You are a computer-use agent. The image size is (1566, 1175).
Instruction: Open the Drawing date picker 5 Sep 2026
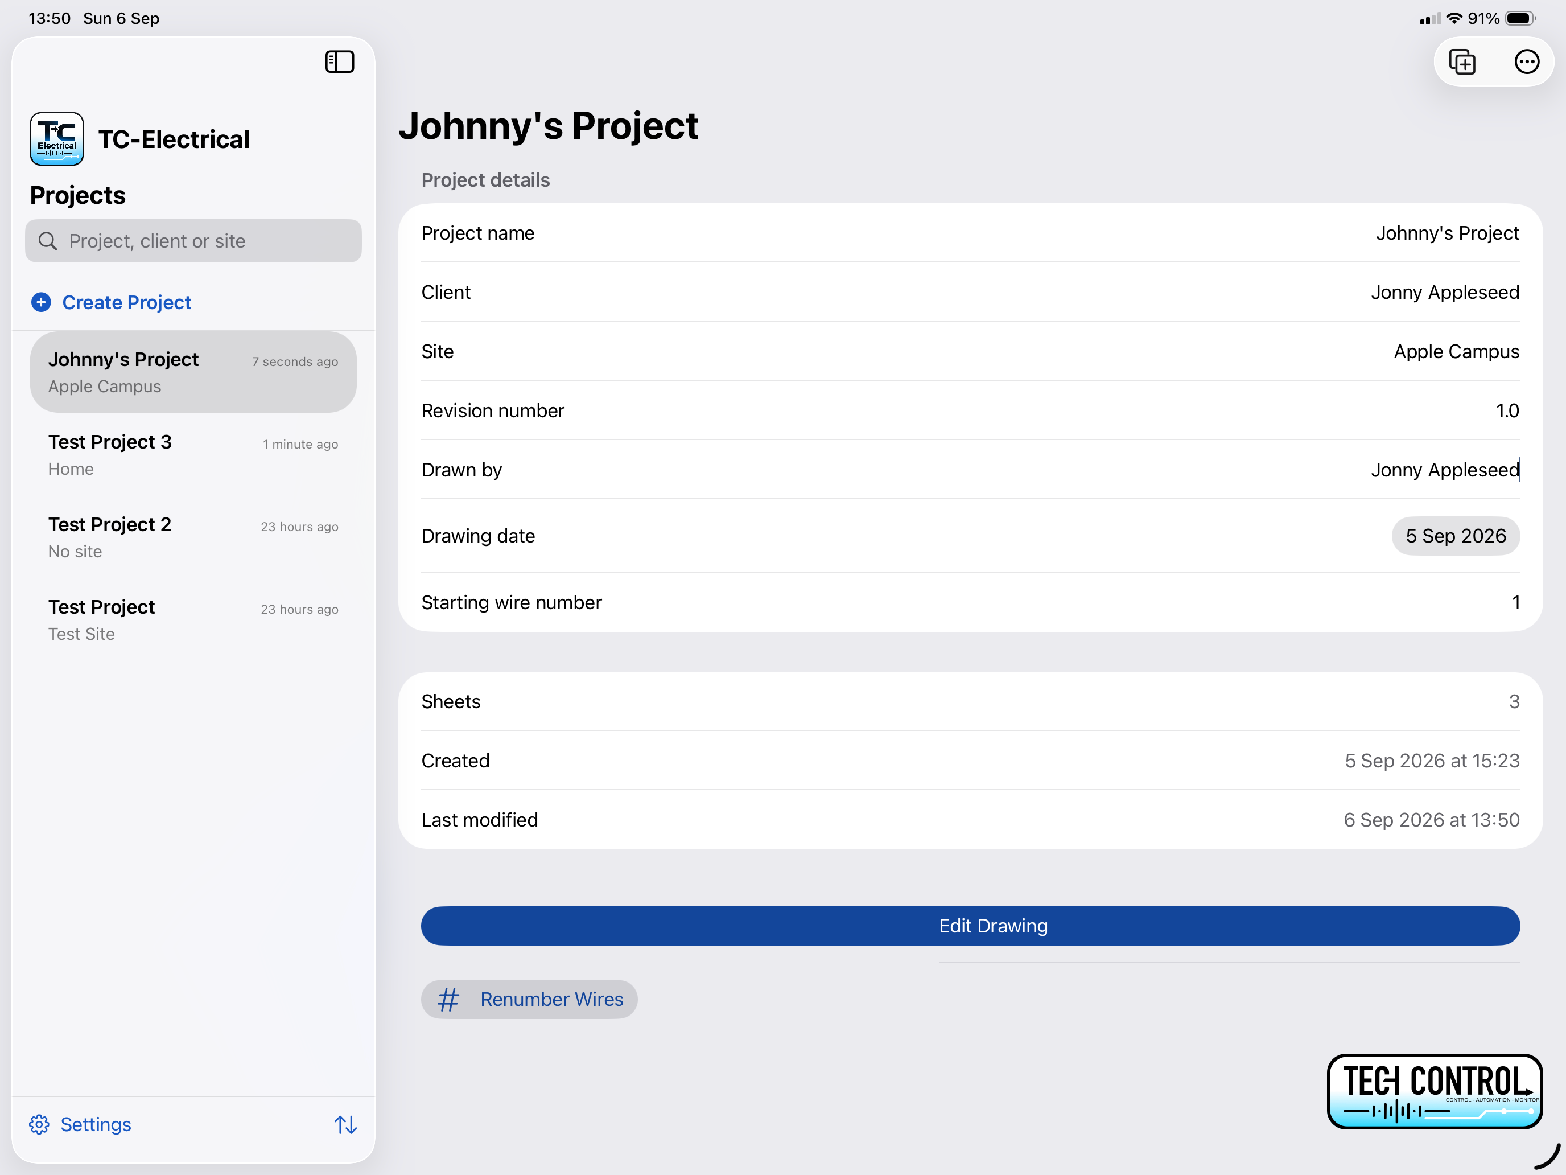[x=1456, y=536]
